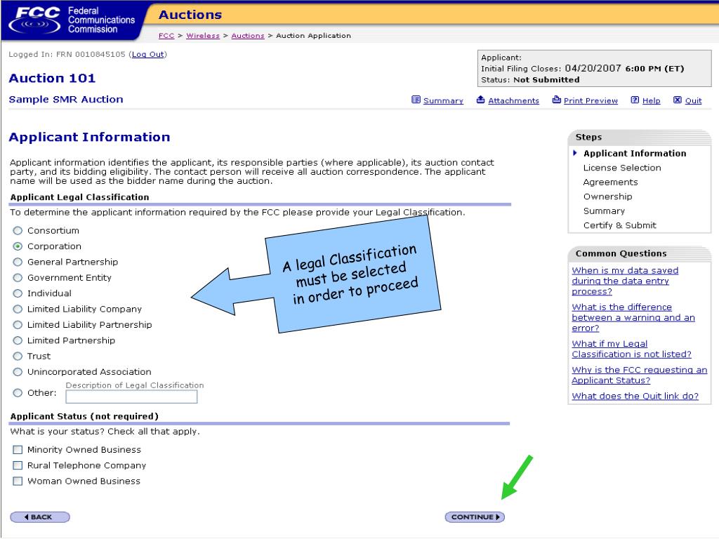Click the Log Out link
This screenshot has height=539, width=719.
[x=147, y=54]
